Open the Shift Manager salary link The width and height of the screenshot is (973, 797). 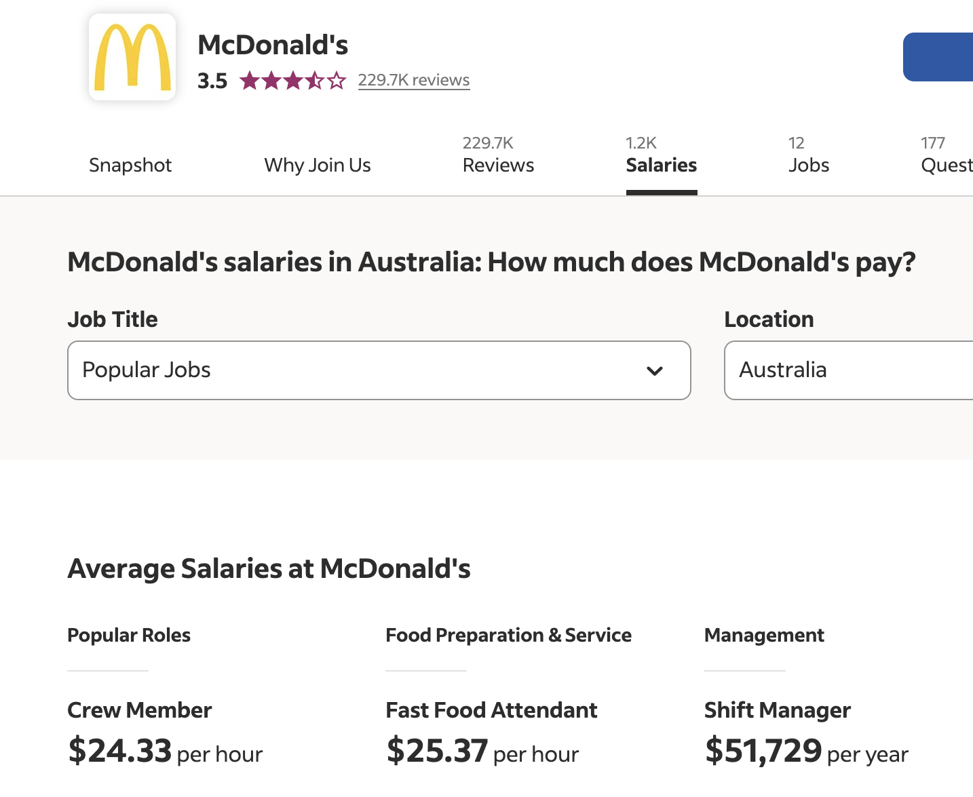pos(777,710)
